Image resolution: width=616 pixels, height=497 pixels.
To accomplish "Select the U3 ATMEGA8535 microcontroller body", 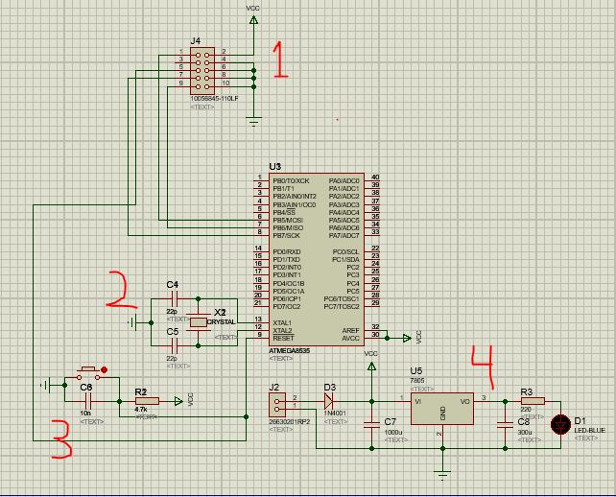I will pos(317,260).
